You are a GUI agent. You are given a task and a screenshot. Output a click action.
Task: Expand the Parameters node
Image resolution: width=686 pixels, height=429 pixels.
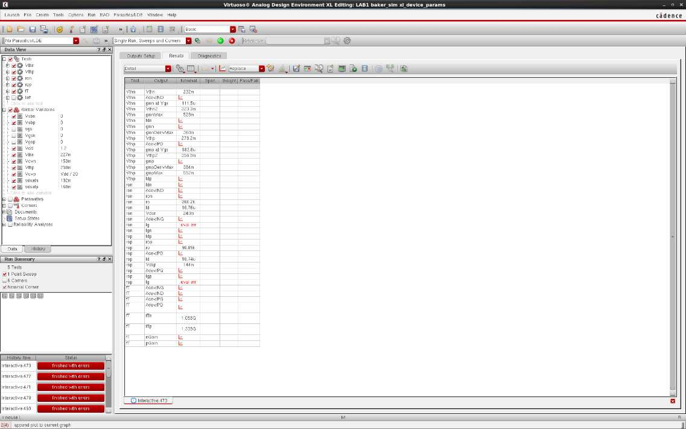[x=4, y=199]
